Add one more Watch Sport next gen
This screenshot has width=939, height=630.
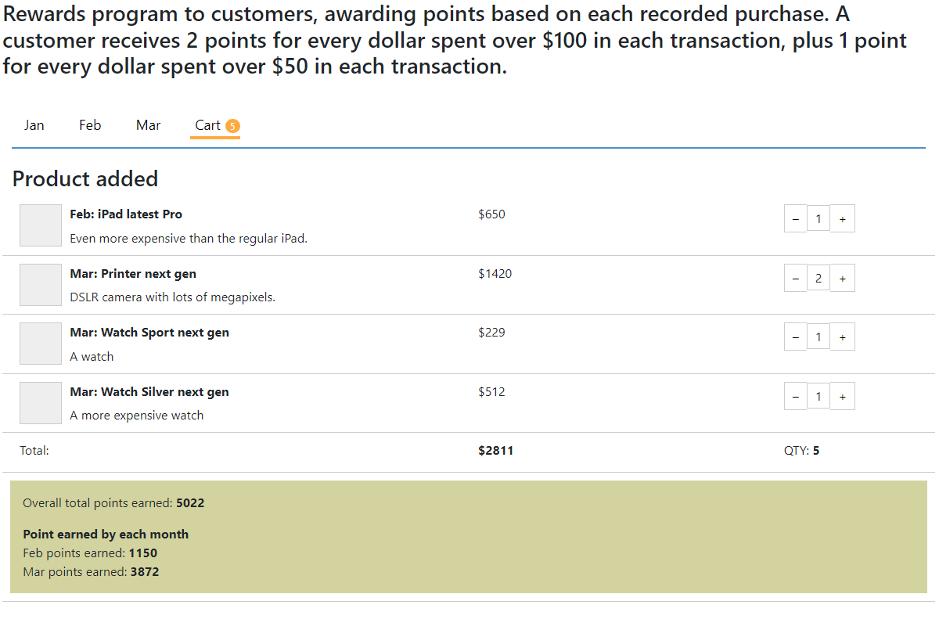point(842,337)
